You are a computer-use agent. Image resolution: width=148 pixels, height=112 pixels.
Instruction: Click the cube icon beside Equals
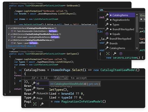107,34
